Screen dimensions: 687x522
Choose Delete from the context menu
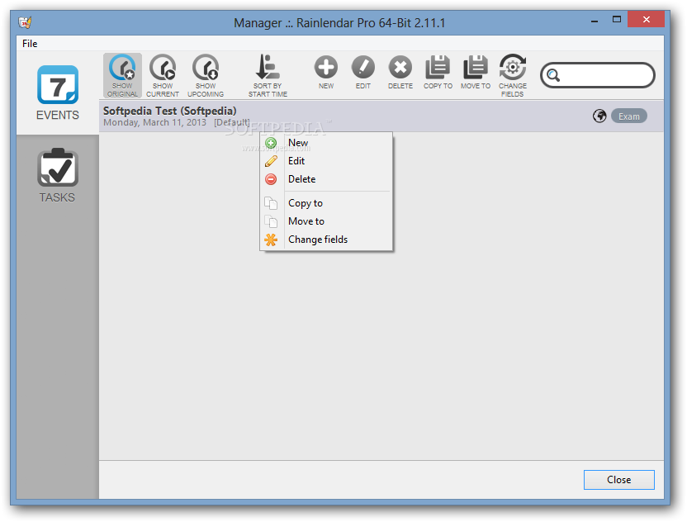coord(326,179)
